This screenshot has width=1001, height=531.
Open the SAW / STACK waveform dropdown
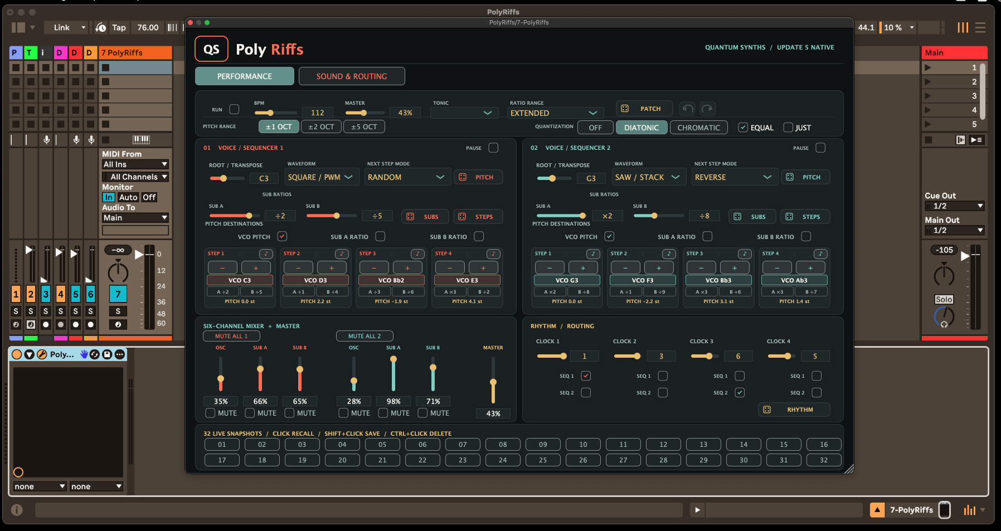click(649, 177)
